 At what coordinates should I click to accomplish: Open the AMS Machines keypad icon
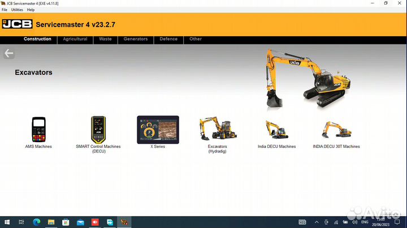coord(38,130)
